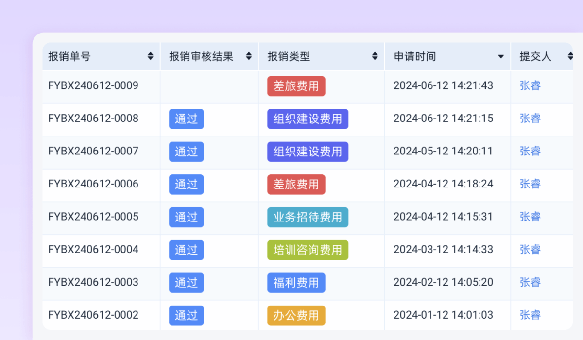The width and height of the screenshot is (583, 340).
Task: Click timestamp 2024-06-12 14:21:15
Action: pos(443,119)
